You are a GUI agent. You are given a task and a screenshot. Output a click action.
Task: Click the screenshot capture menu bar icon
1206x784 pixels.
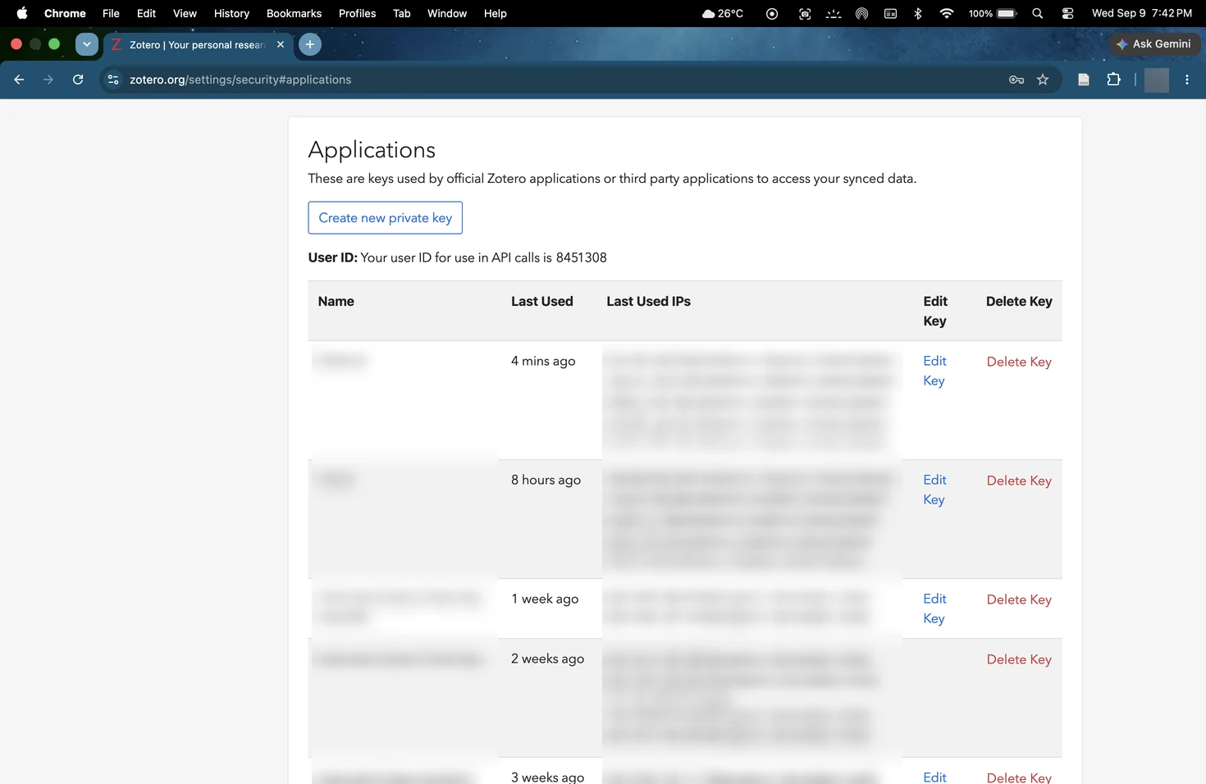pyautogui.click(x=805, y=13)
